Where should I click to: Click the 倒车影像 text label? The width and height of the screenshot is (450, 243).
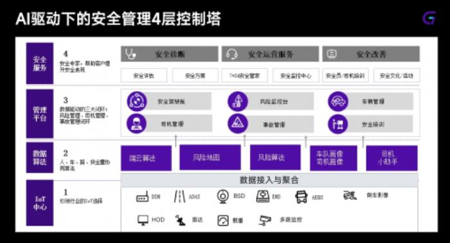tap(377, 195)
